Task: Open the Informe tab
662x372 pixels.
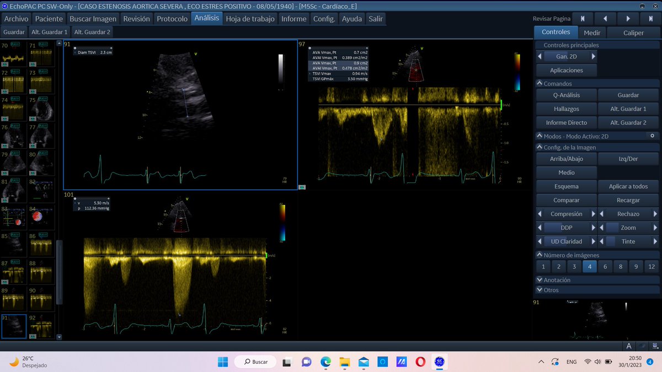Action: [x=293, y=19]
